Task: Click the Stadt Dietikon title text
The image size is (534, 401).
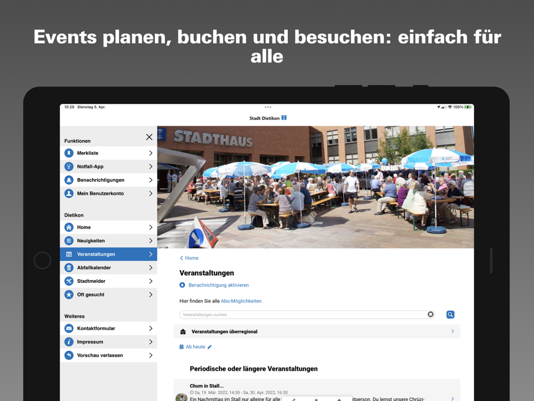Action: [x=264, y=118]
